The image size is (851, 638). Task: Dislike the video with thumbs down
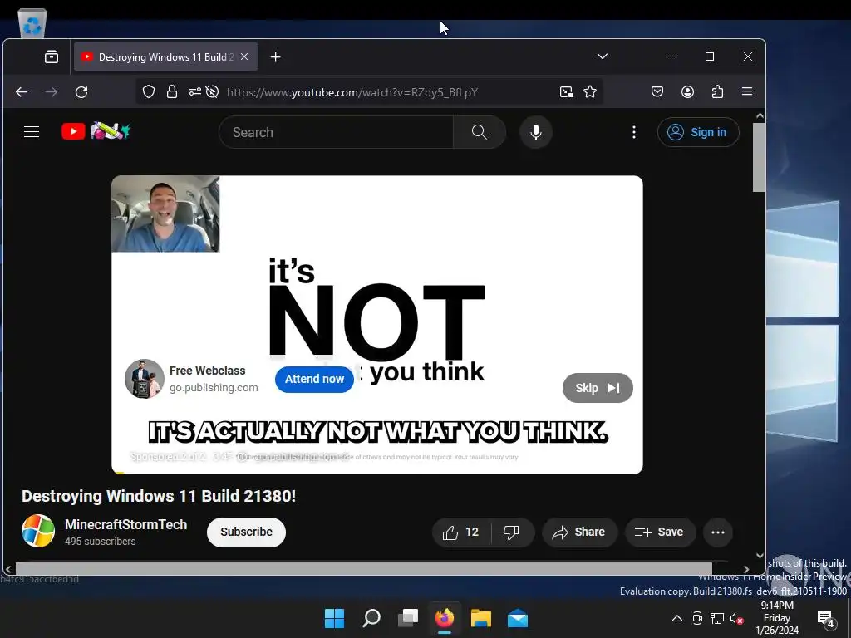tap(511, 532)
